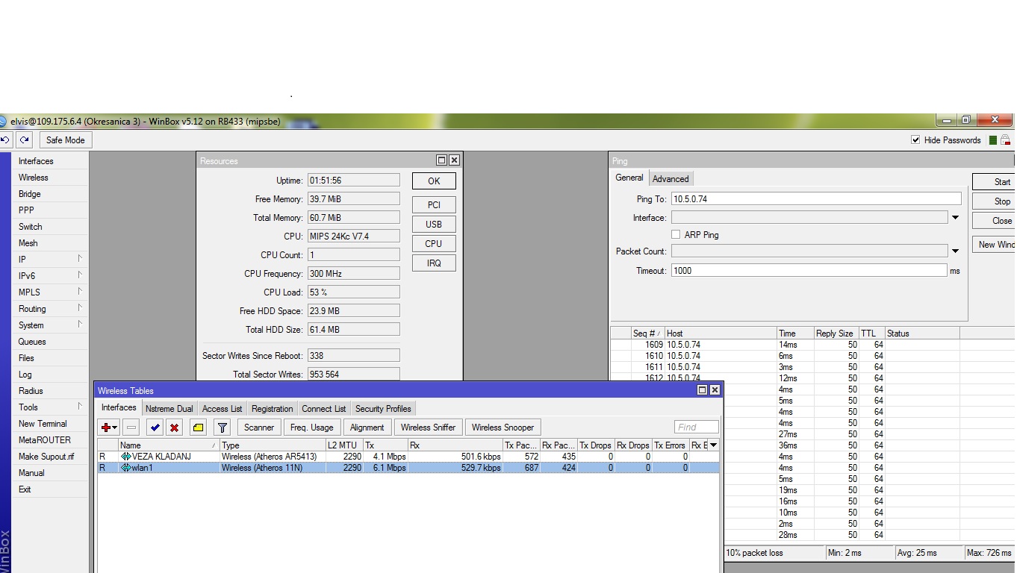The height and width of the screenshot is (573, 1020).
Task: Switch to the Access List tab
Action: [x=222, y=409]
